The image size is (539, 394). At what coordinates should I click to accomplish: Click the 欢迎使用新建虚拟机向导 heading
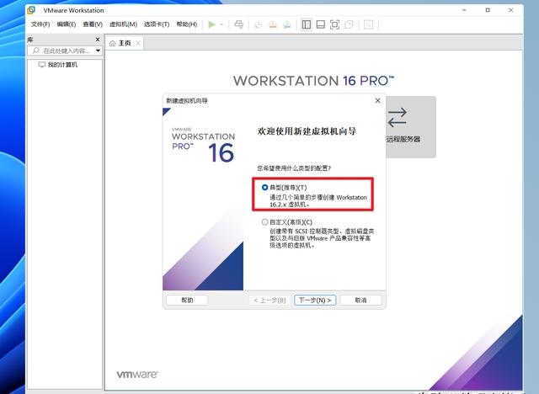[307, 131]
